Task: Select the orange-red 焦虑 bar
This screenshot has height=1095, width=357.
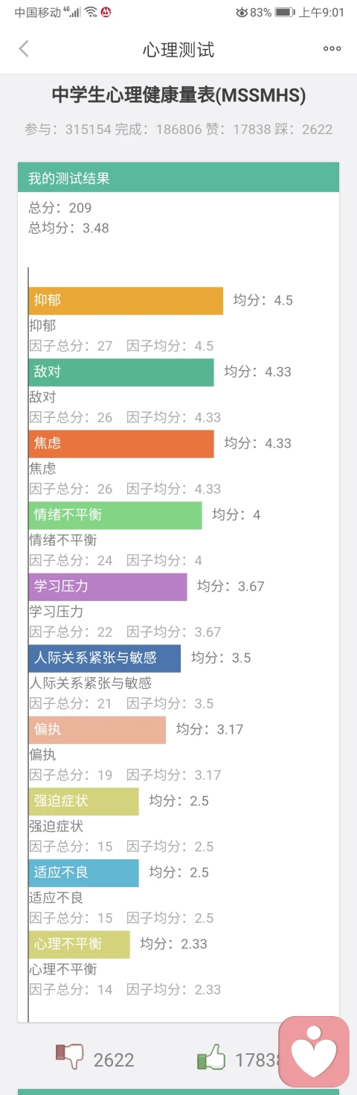Action: pyautogui.click(x=121, y=444)
